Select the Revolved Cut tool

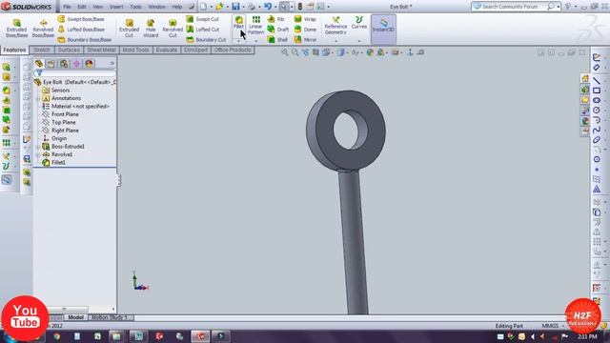173,28
